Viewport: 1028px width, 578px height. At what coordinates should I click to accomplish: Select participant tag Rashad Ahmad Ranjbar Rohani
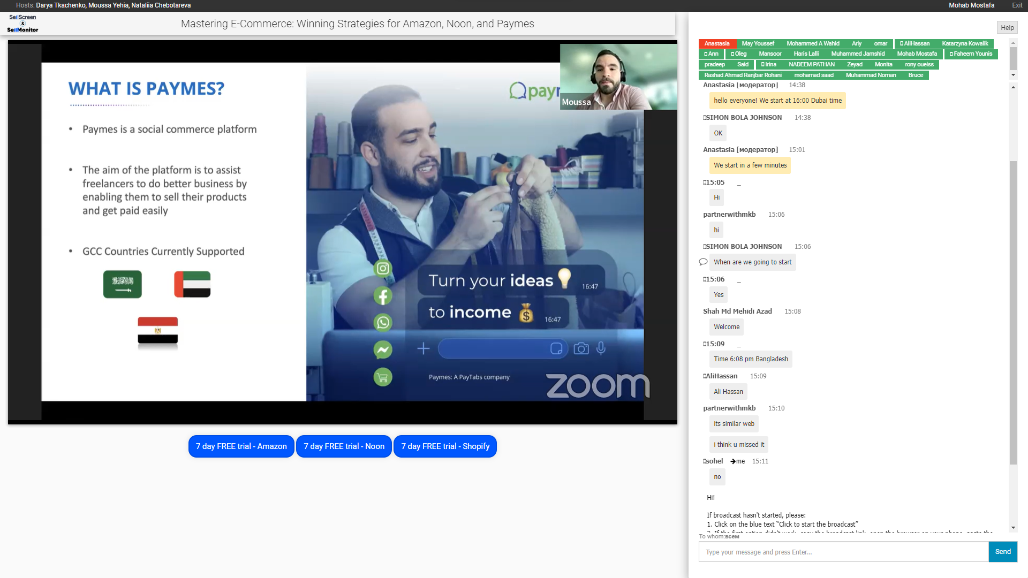click(743, 75)
